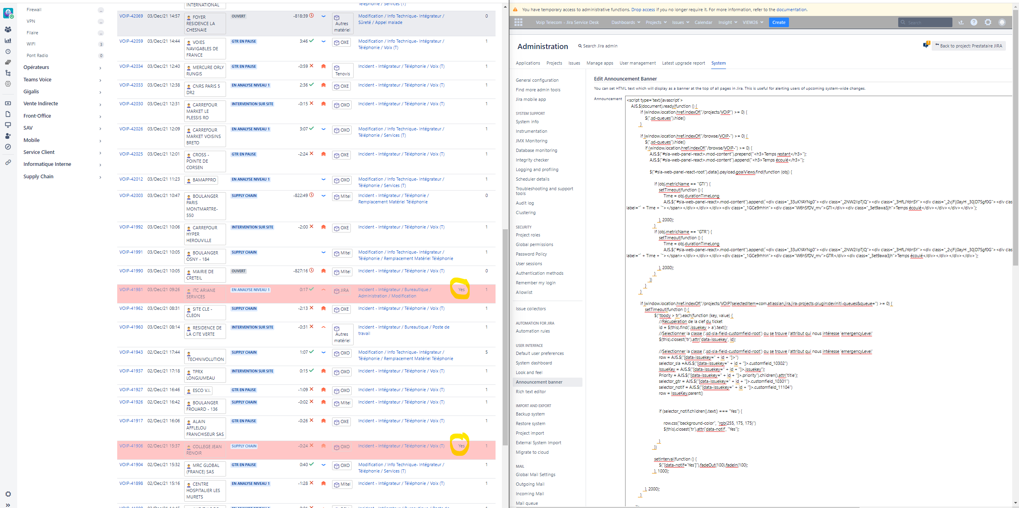The width and height of the screenshot is (1019, 508).
Task: Open the Jira app switcher grid icon
Action: click(518, 22)
